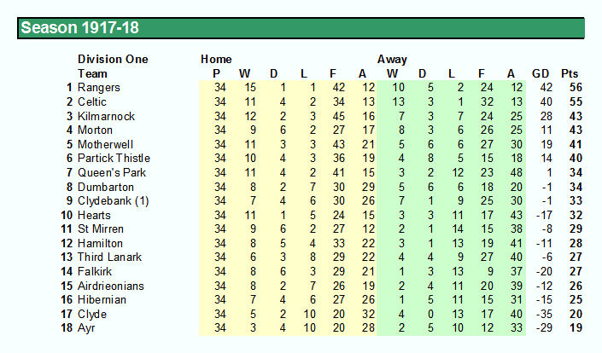
Task: Select the Ayr team at bottom
Action: [x=86, y=328]
